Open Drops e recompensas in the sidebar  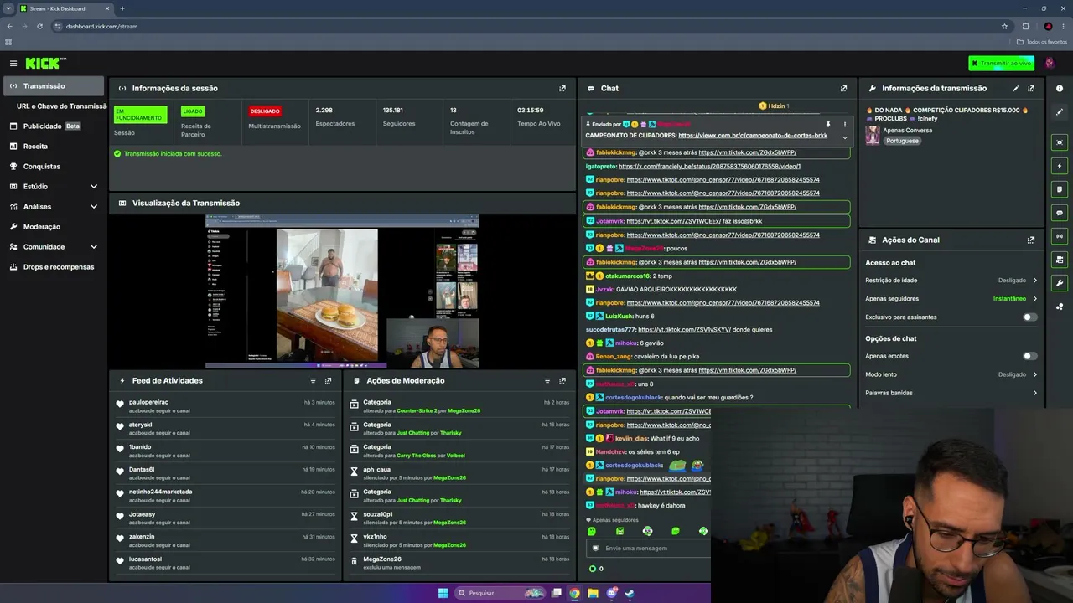click(x=54, y=267)
